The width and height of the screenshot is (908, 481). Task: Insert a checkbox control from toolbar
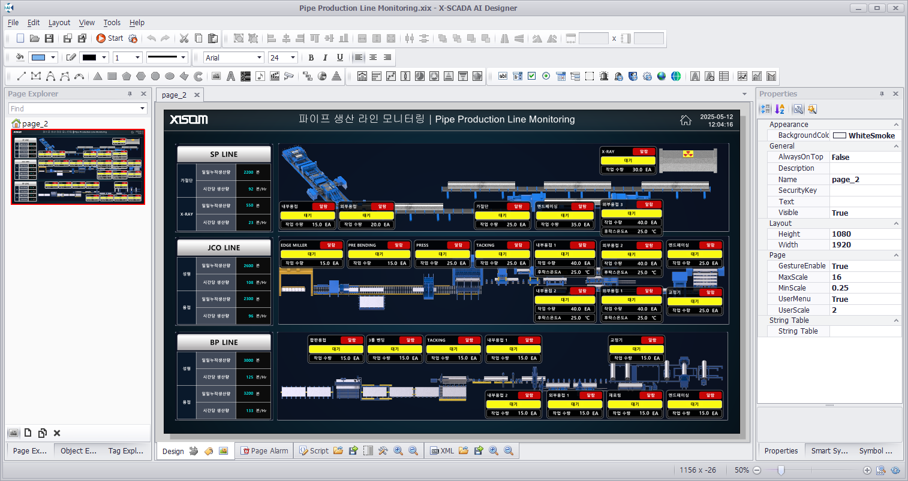tap(531, 76)
